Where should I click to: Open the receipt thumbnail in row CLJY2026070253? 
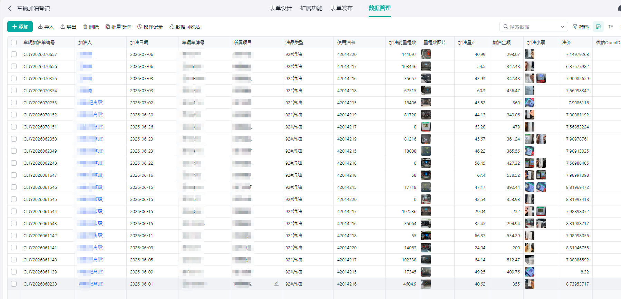(530, 103)
